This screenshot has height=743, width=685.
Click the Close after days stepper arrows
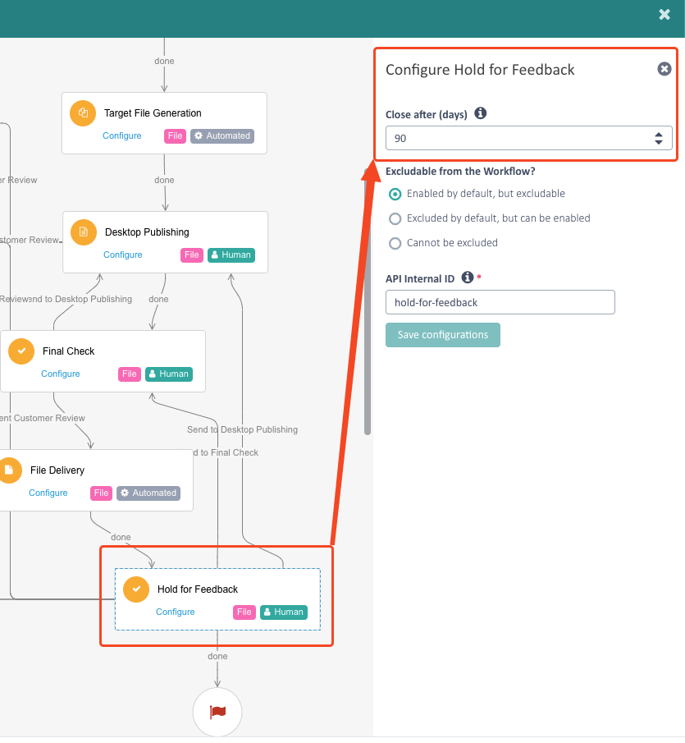tap(658, 138)
